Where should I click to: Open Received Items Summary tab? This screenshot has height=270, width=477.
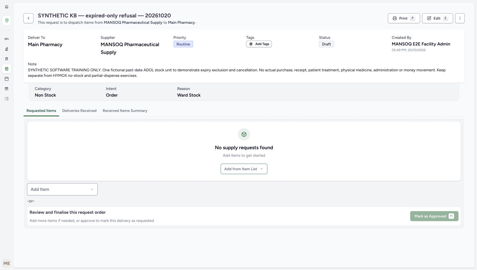(125, 111)
